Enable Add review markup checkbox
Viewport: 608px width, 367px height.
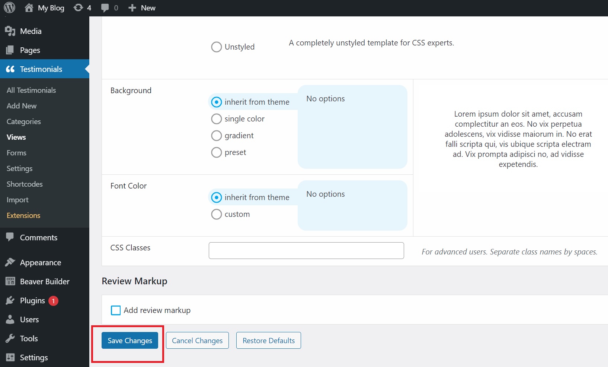click(116, 310)
